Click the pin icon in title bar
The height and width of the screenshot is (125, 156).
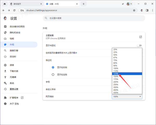tap(123, 4)
